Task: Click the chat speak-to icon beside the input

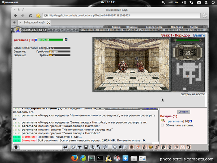Action: [x=16, y=147]
